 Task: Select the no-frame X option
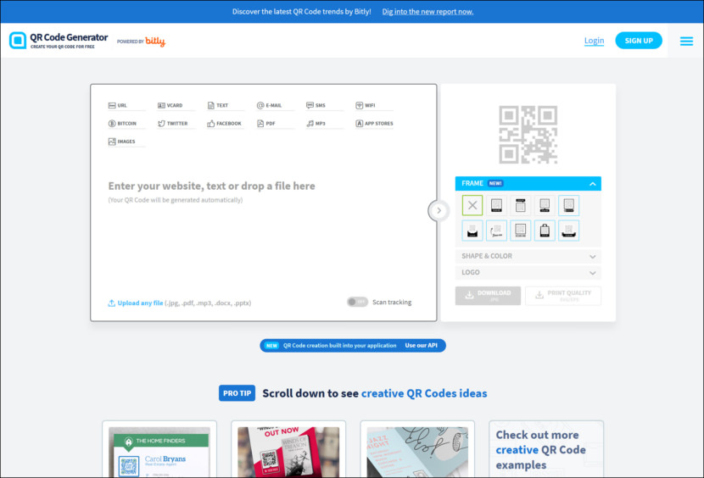coord(472,206)
